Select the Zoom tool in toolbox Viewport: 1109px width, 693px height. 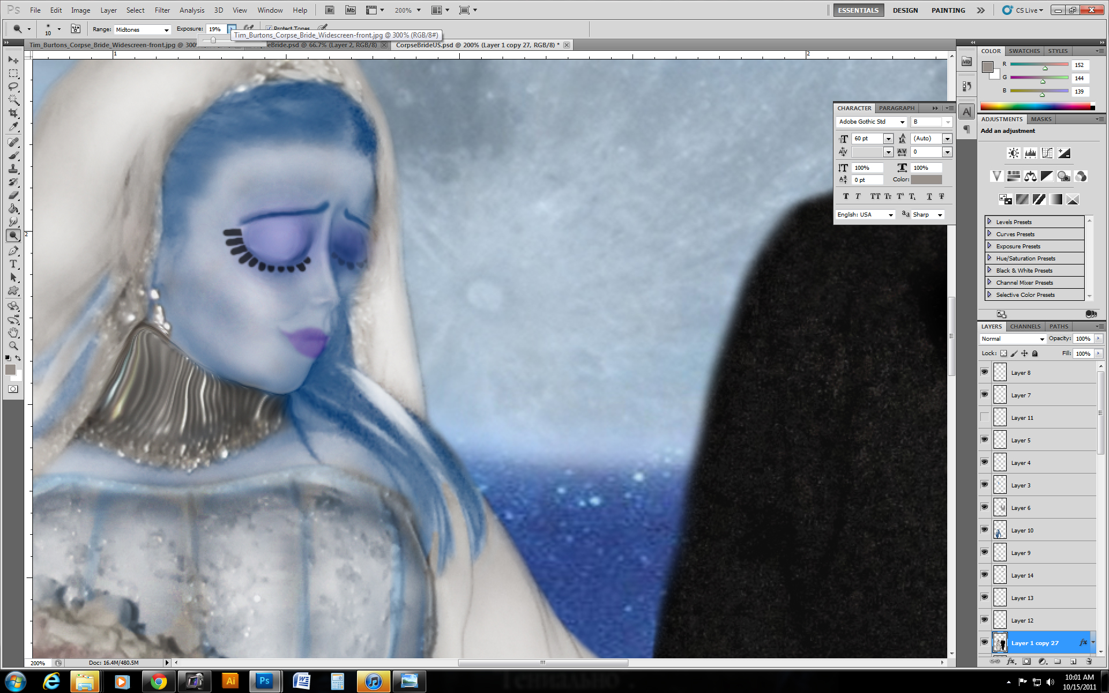pyautogui.click(x=13, y=346)
